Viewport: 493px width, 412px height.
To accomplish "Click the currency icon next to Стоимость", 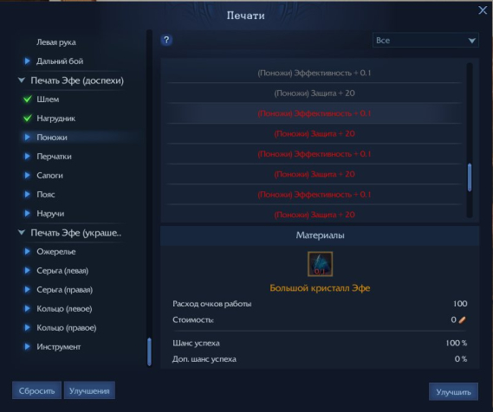I will 462,319.
